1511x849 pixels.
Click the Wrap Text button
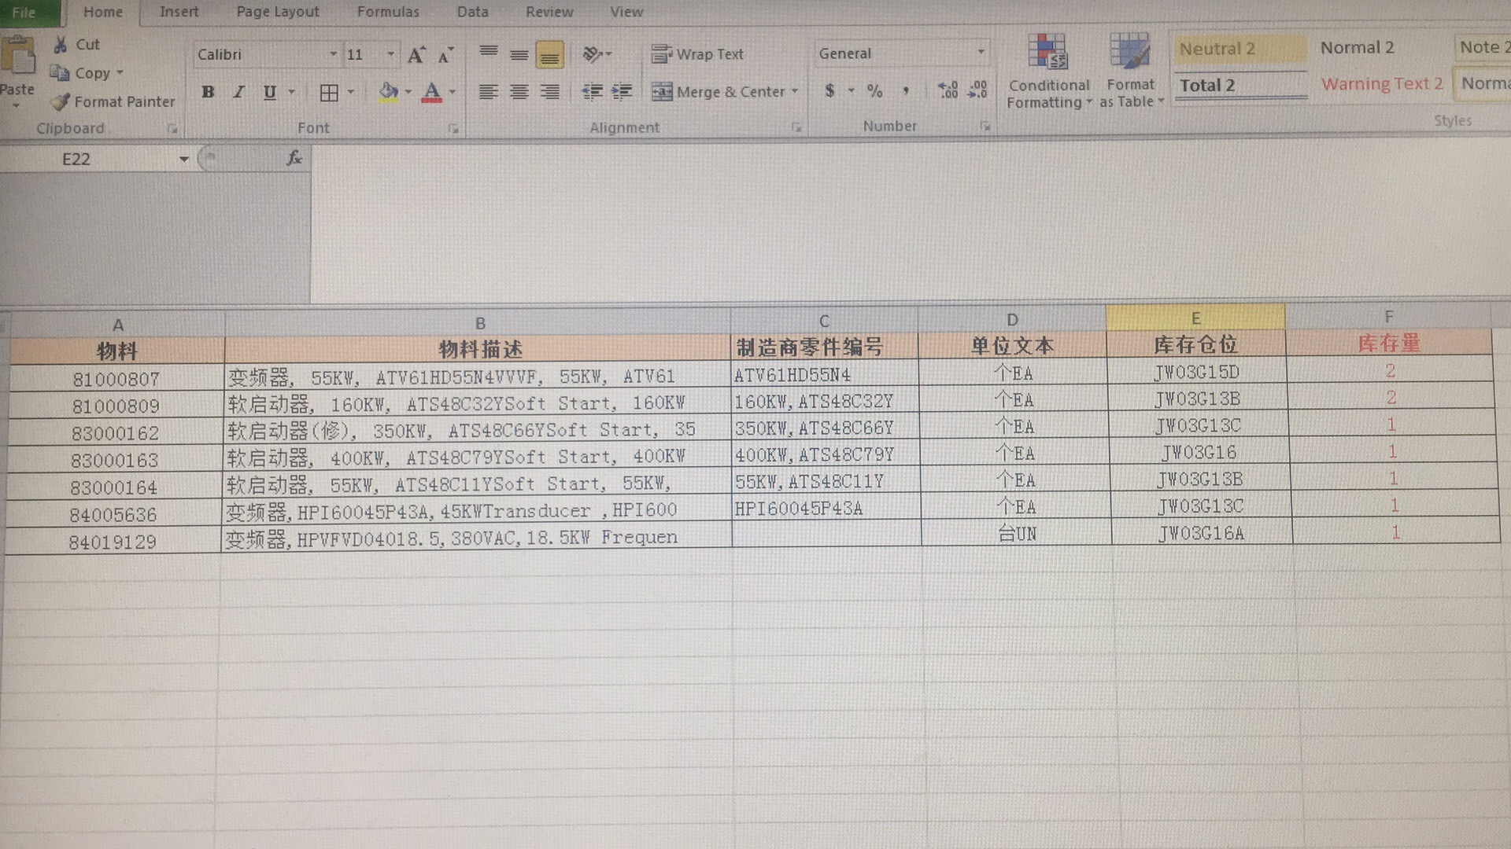(x=697, y=54)
